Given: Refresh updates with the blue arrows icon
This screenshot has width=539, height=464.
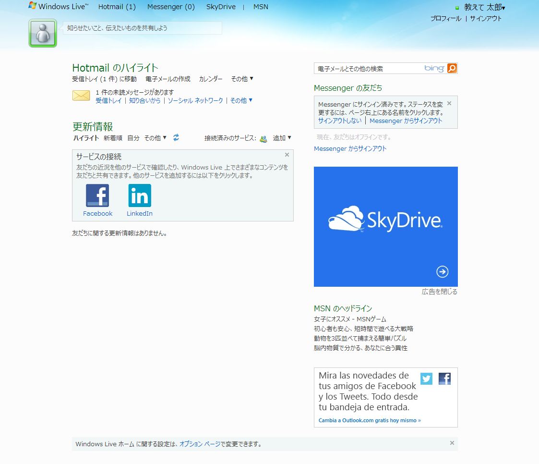Looking at the screenshot, I should (x=176, y=137).
